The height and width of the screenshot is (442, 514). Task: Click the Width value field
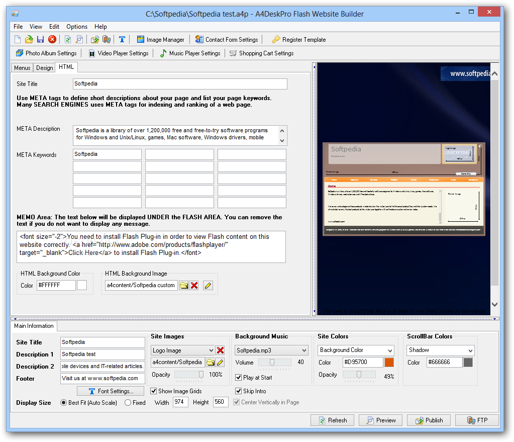180,402
